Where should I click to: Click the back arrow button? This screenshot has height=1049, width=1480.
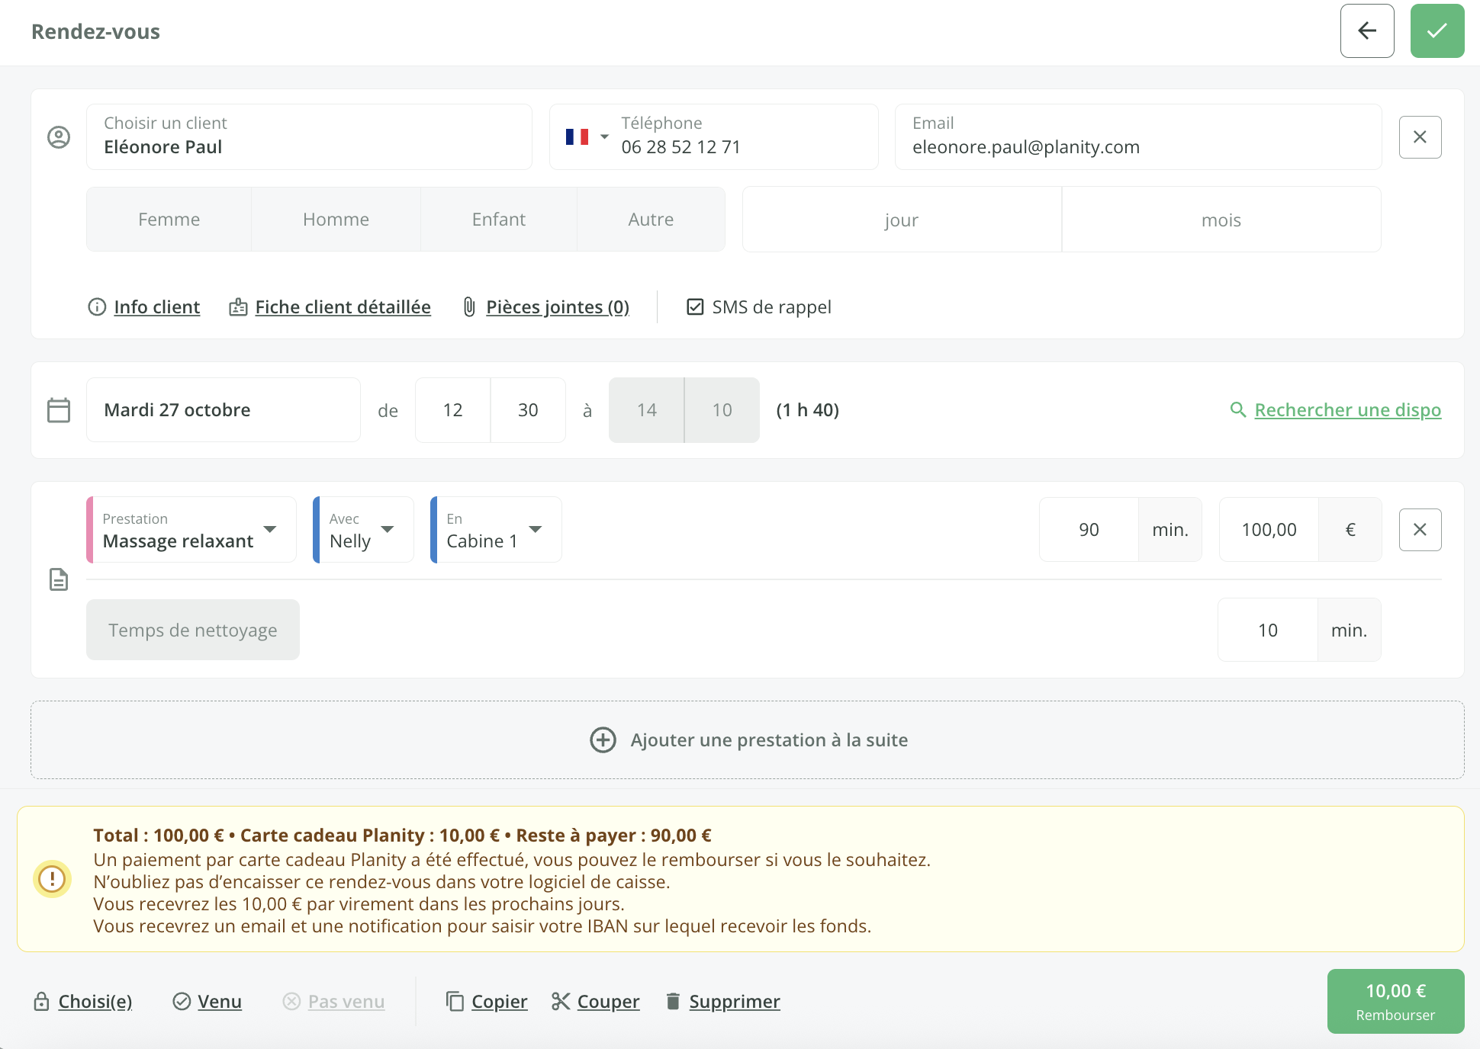coord(1367,31)
